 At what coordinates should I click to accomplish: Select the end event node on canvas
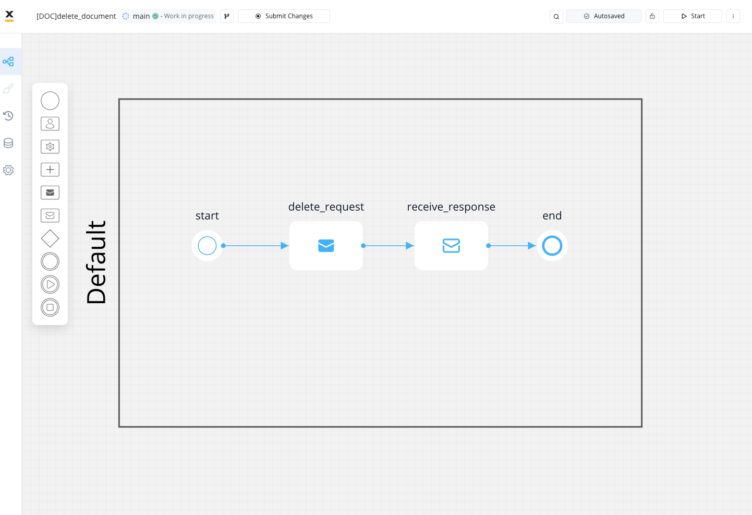pos(552,246)
